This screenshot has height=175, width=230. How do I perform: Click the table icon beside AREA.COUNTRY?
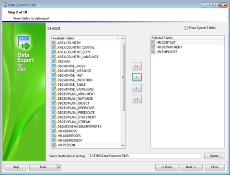tap(54, 43)
